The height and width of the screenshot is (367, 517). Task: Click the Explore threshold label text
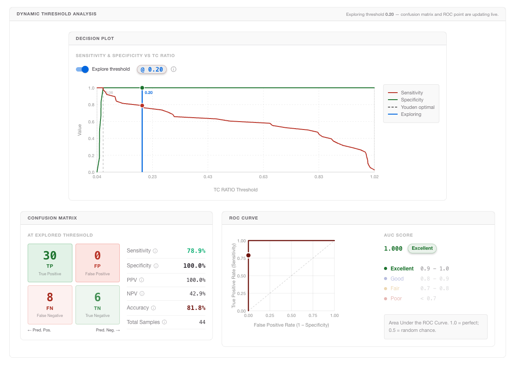(111, 69)
